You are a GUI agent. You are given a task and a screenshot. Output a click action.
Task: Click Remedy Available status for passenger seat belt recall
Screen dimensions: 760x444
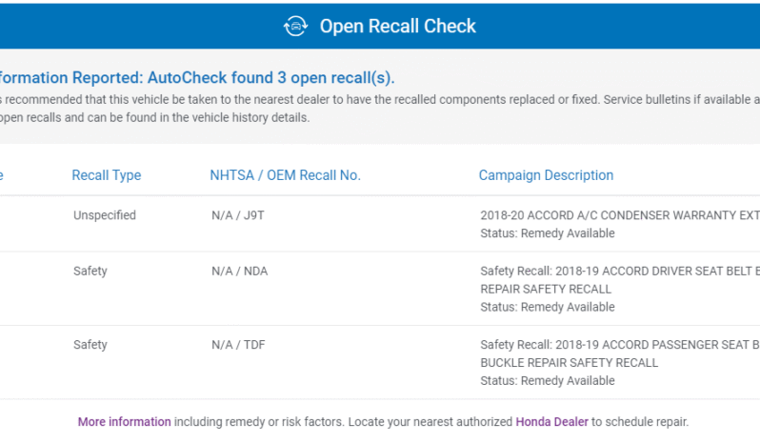click(x=548, y=380)
